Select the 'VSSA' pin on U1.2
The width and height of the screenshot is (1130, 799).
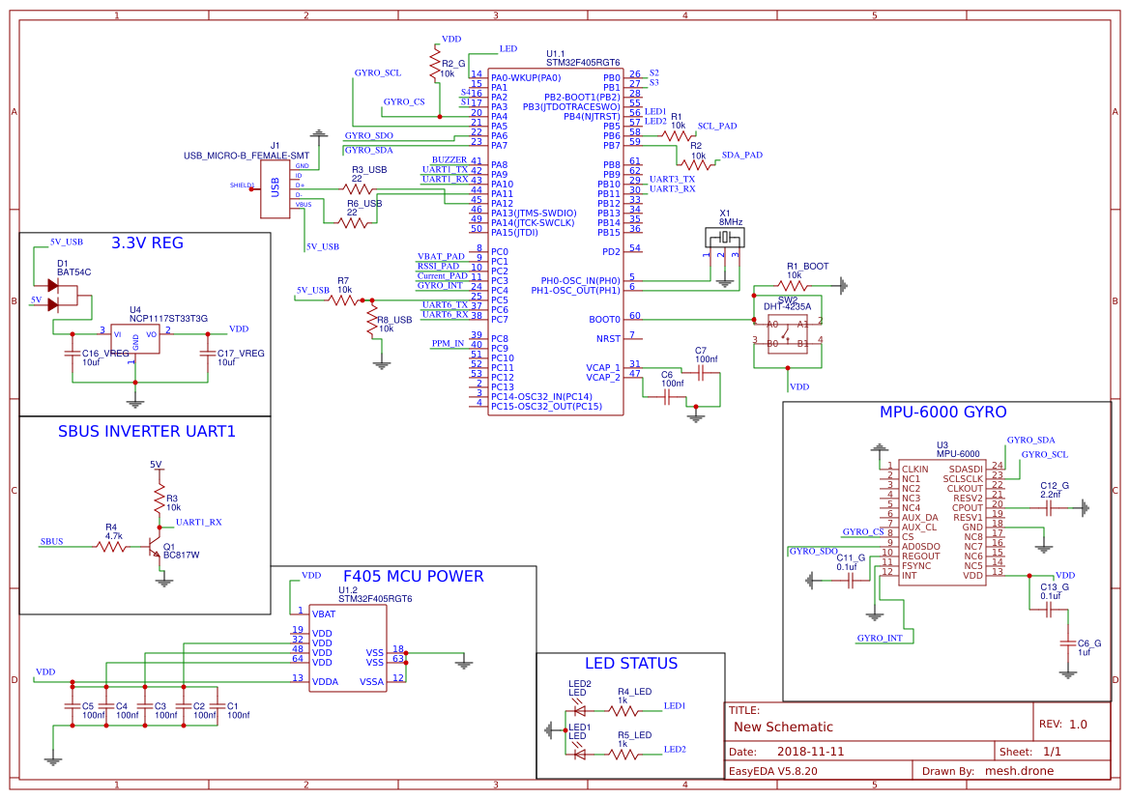(x=372, y=681)
